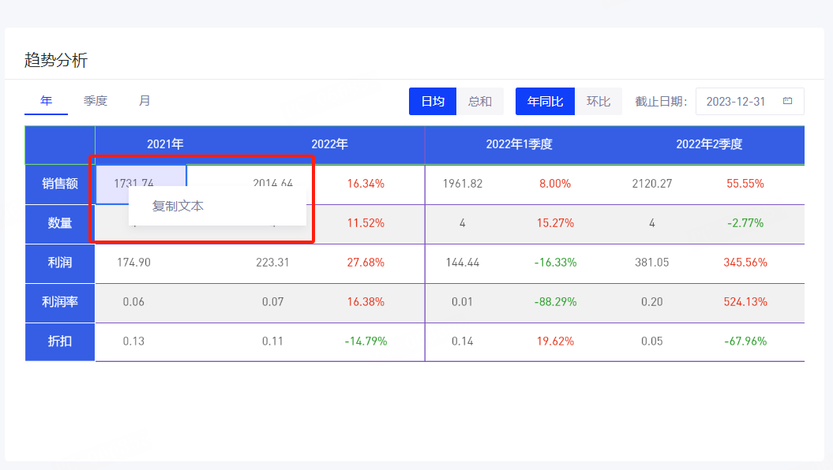This screenshot has height=470, width=833.
Task: Select the 总和 toggle option
Action: (480, 102)
